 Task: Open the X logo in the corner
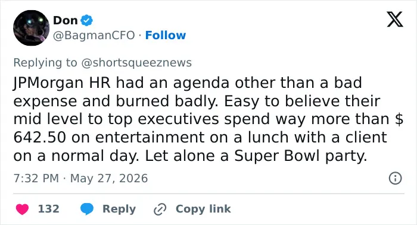tap(395, 19)
